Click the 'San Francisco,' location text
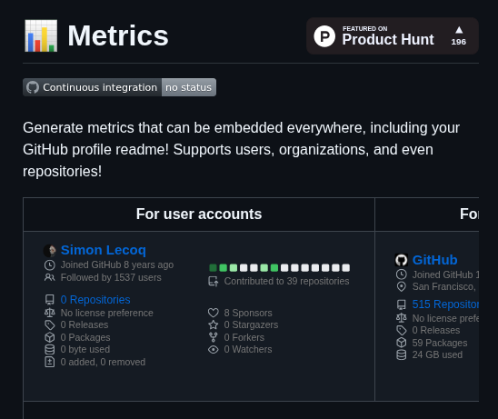 [444, 287]
